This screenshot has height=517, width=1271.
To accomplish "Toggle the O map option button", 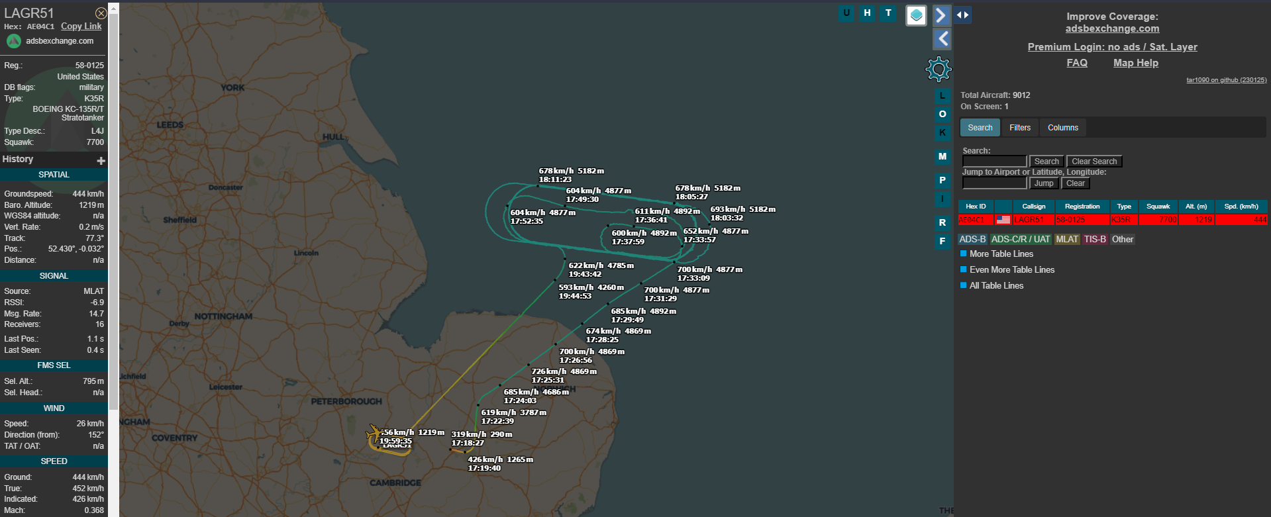I will click(942, 114).
